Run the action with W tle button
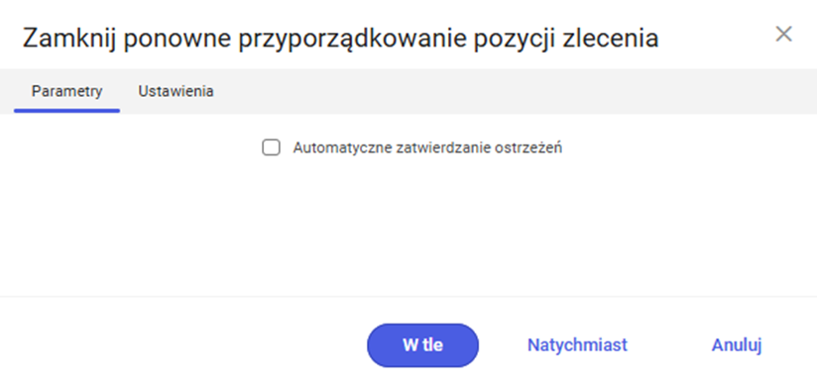Image resolution: width=817 pixels, height=384 pixels. [x=422, y=345]
